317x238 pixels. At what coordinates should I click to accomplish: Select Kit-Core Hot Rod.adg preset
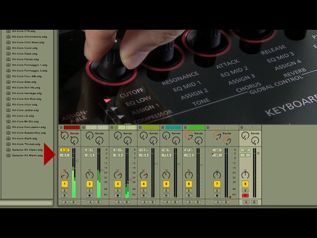click(x=27, y=99)
